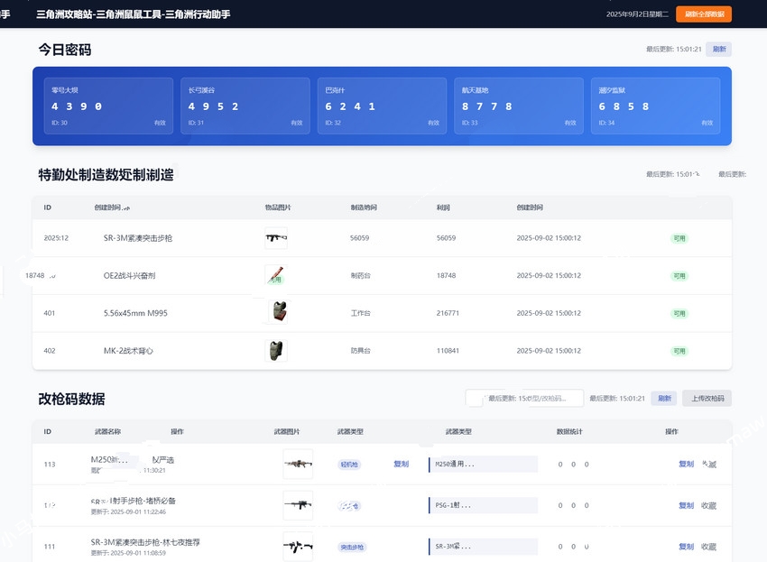Open the weapon image in row 111
The image size is (767, 562).
tap(298, 546)
